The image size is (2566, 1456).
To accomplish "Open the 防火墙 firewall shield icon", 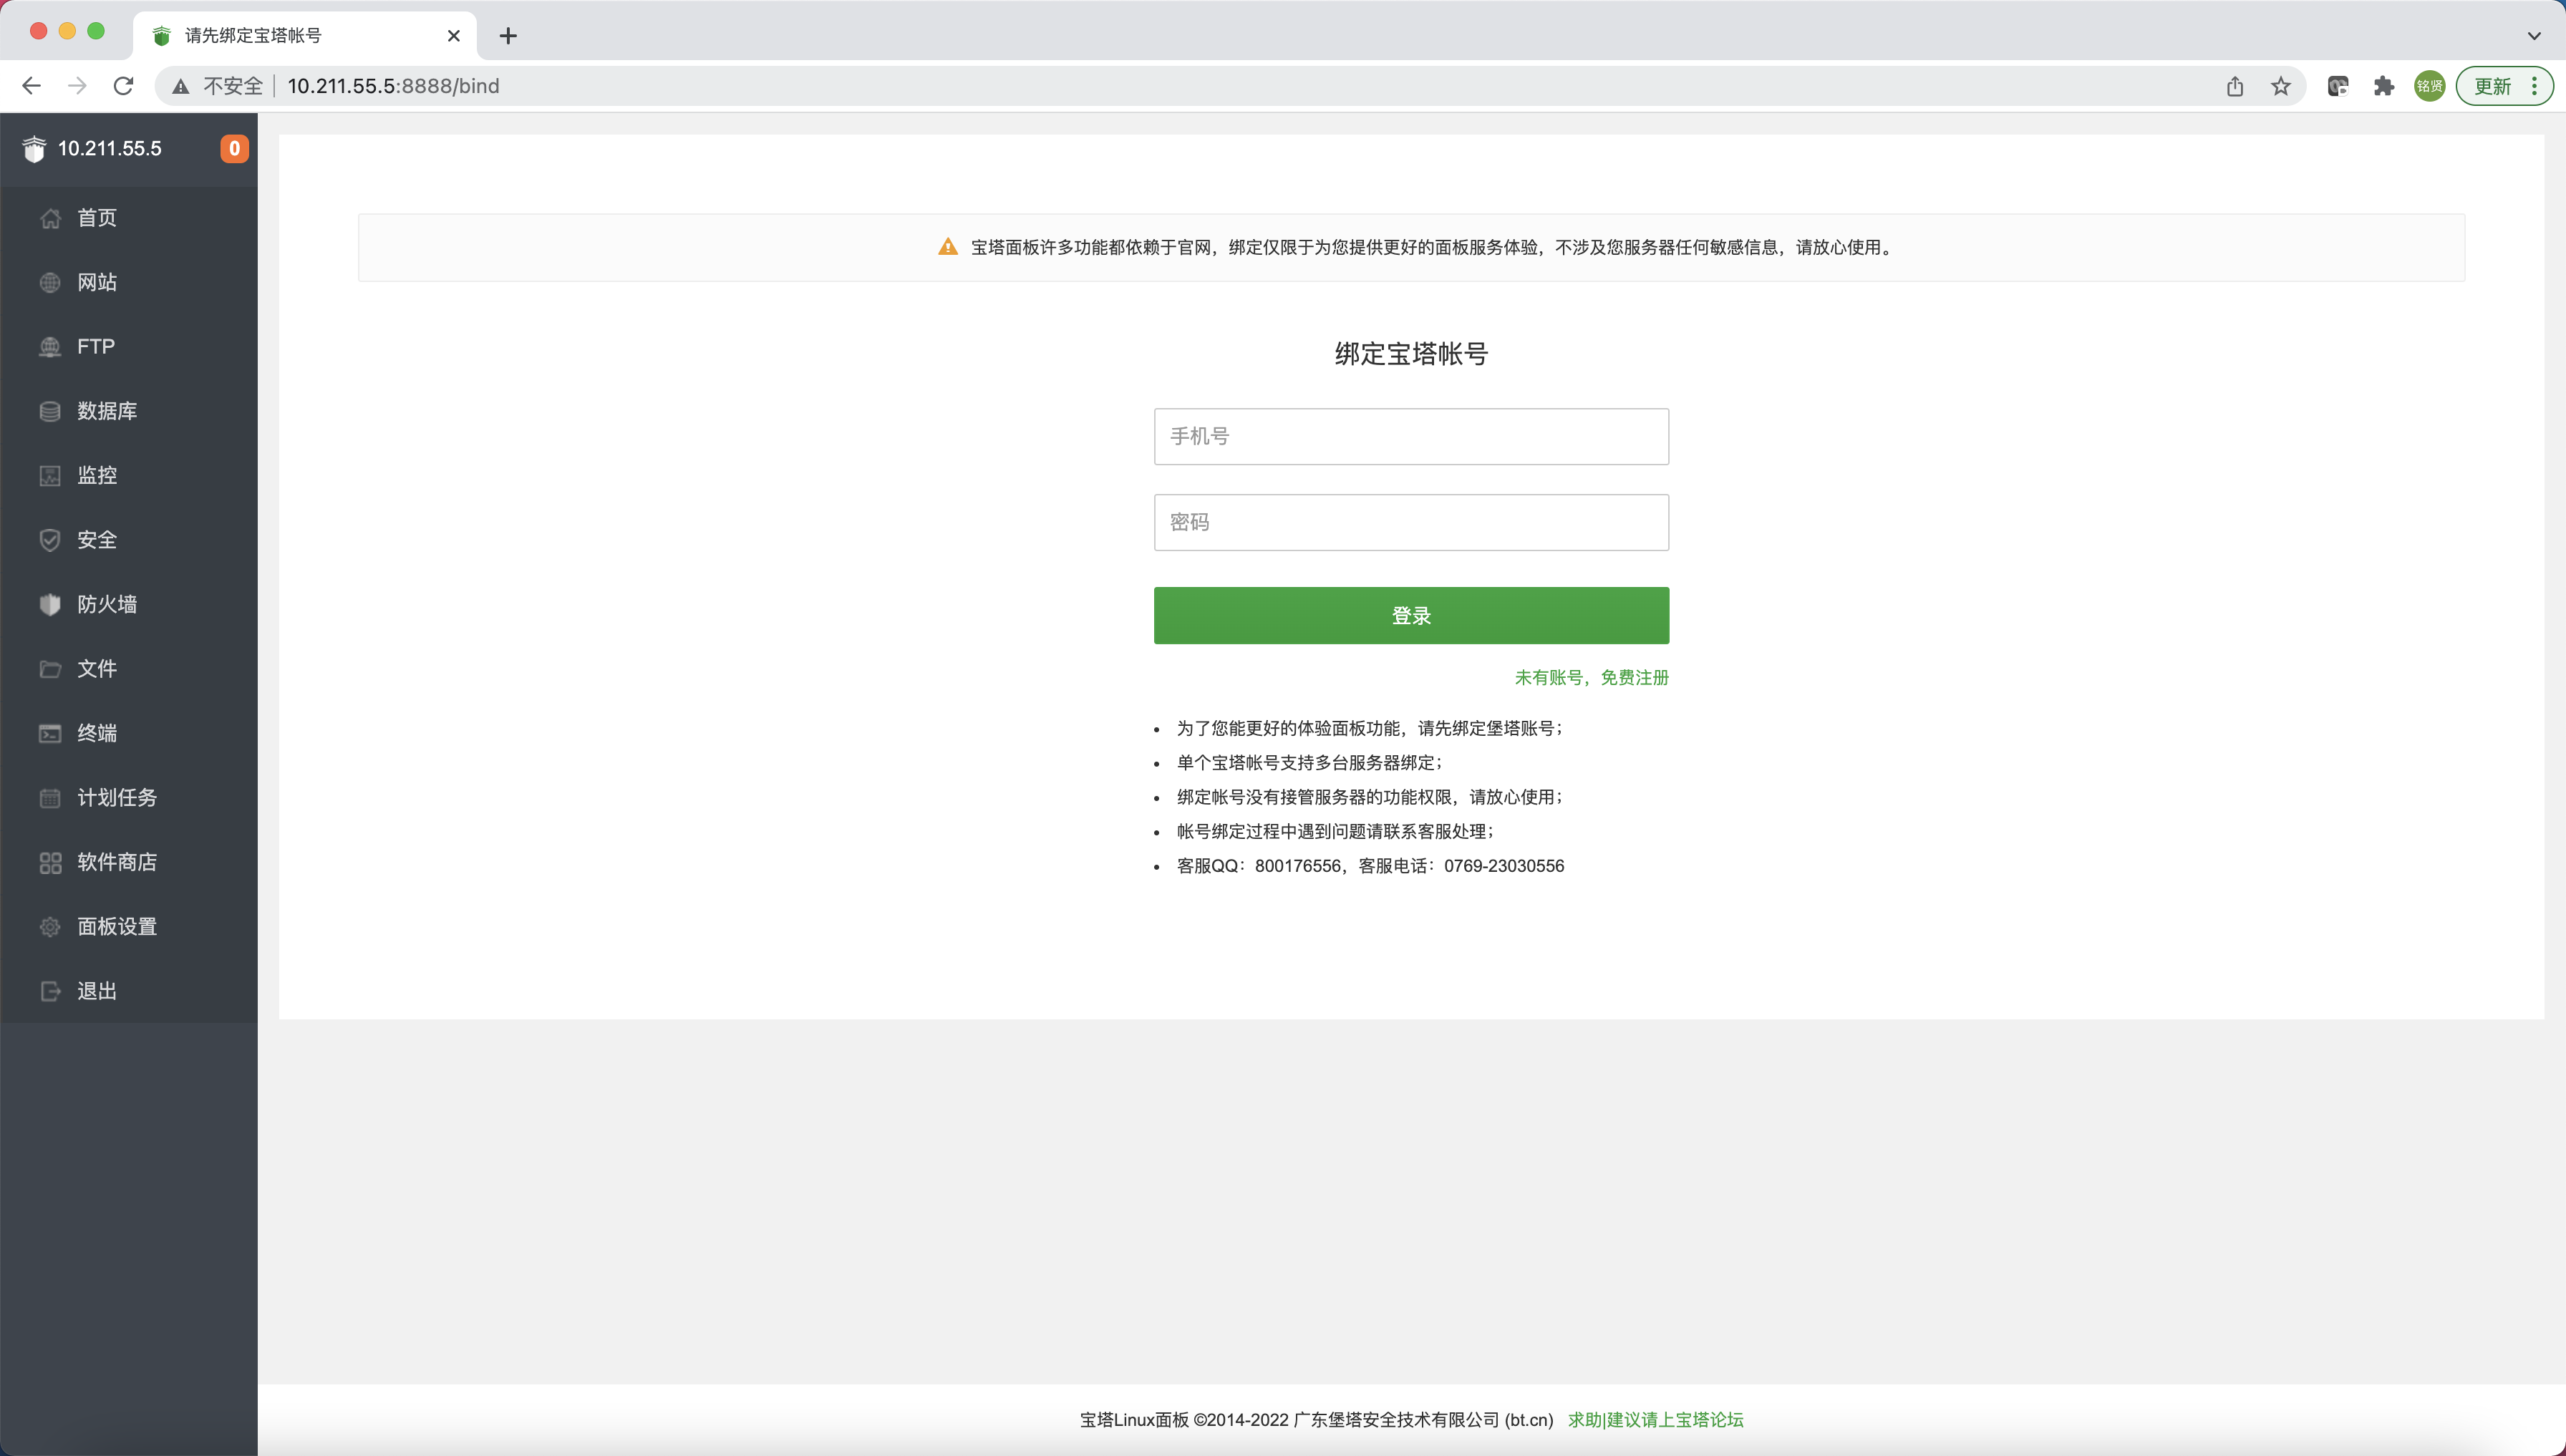I will pos(50,605).
